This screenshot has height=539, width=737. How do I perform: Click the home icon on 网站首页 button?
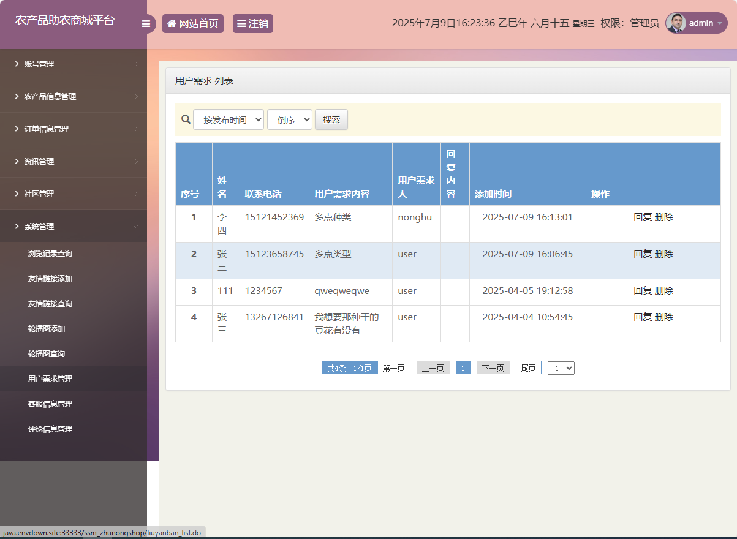tap(172, 23)
